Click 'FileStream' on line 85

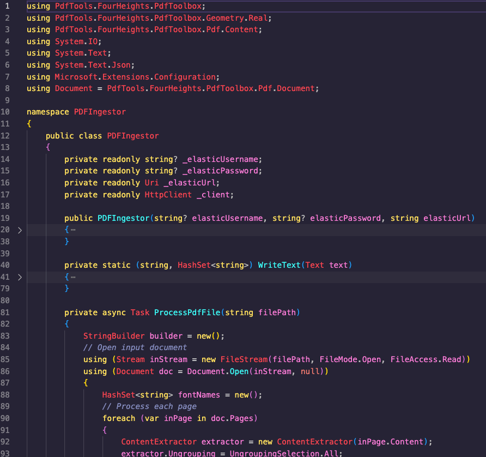click(x=244, y=359)
